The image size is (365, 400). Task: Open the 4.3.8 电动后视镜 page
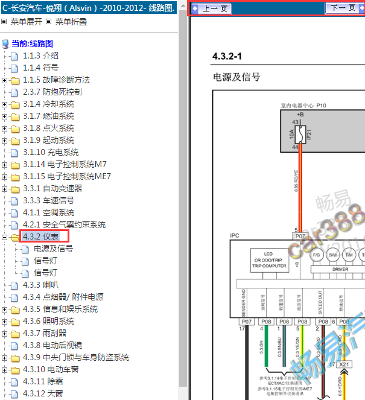point(52,345)
